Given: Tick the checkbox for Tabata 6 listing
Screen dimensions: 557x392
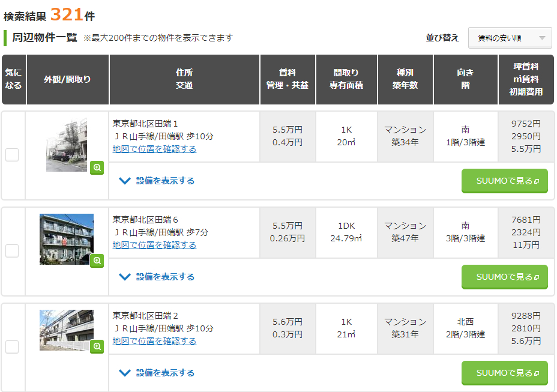Looking at the screenshot, I should pos(12,251).
